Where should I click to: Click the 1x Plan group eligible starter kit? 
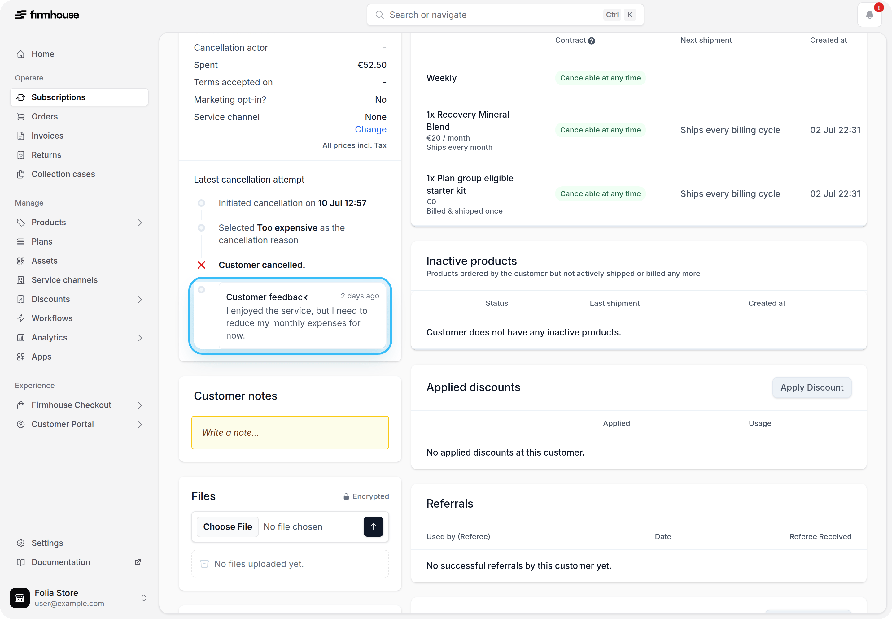point(470,184)
